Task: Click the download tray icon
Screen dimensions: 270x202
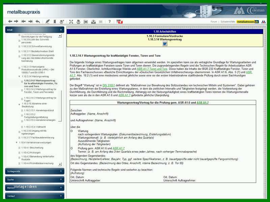Action: [x=93, y=22]
